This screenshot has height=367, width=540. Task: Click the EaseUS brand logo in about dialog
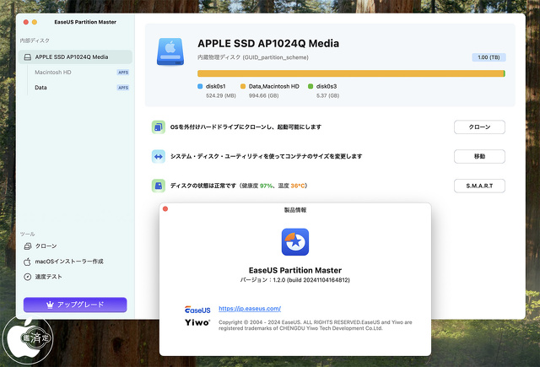coord(197,310)
